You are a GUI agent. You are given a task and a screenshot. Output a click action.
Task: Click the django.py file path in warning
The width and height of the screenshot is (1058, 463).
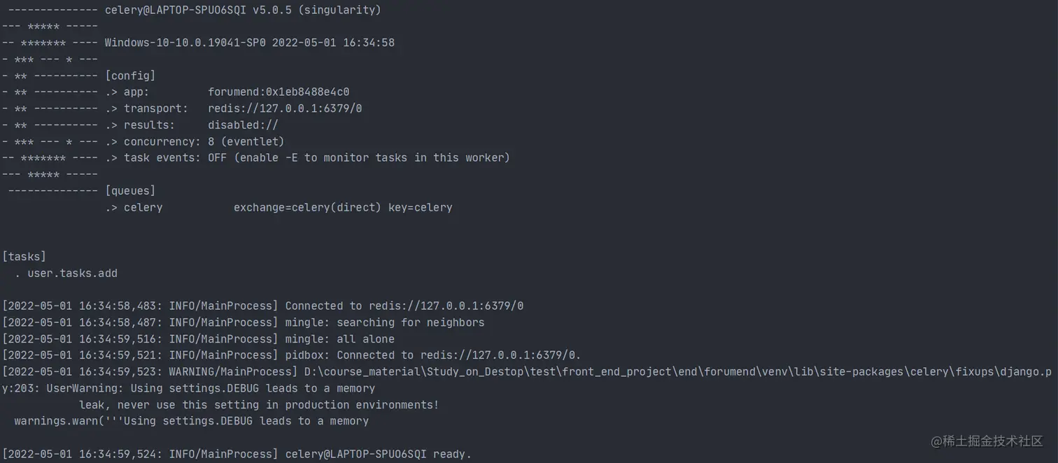(x=677, y=371)
